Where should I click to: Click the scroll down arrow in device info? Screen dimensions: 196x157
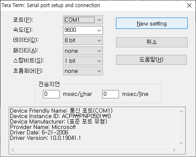tap(181, 143)
